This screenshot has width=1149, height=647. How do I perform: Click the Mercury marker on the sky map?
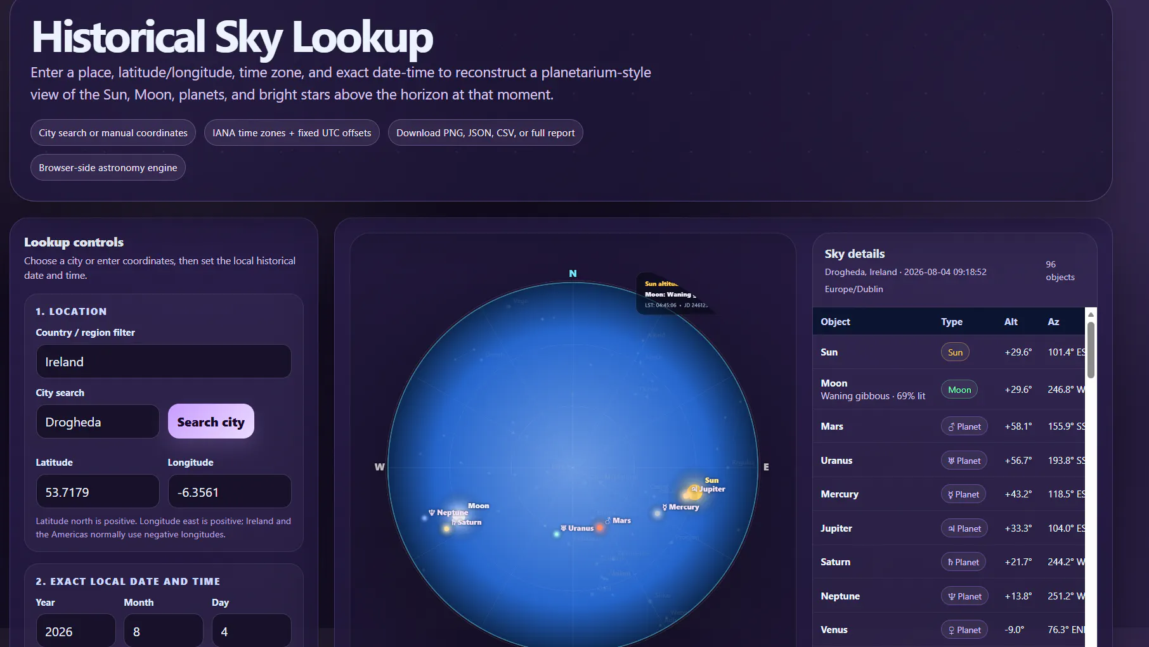(x=658, y=513)
